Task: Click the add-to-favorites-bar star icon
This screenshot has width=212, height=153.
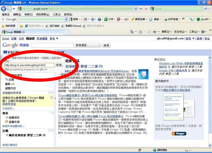Action: click(x=21, y=26)
